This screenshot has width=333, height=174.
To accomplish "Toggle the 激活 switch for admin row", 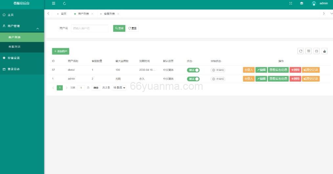I will click(x=193, y=79).
